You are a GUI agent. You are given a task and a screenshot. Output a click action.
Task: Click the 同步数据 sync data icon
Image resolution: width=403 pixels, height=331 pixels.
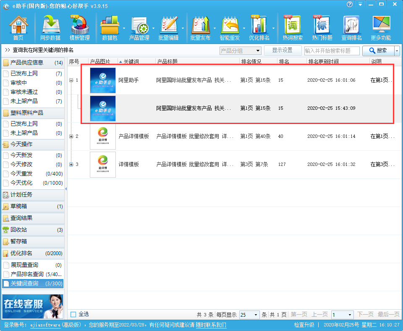[50, 28]
